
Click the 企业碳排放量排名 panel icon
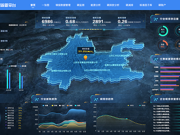(x=156, y=99)
